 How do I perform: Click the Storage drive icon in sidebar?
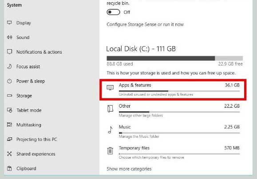pos(9,95)
